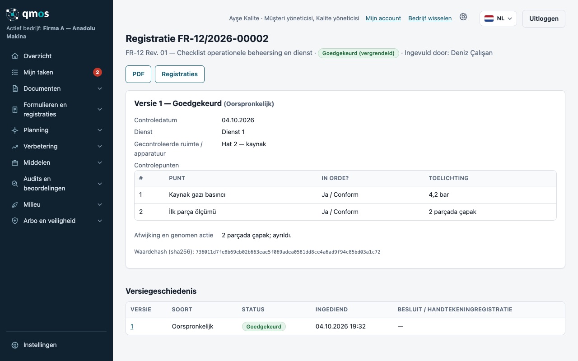Click the Formulieren en registraties form icon
The image size is (578, 361).
click(15, 109)
